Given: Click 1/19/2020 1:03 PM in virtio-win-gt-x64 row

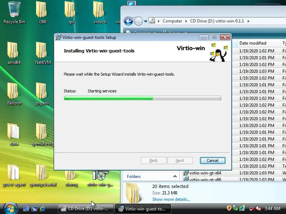Looking at the screenshot, I should pos(256,173).
